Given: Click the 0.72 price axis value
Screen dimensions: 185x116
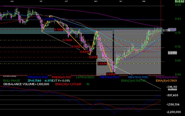Looking at the screenshot, I should click(x=178, y=47).
